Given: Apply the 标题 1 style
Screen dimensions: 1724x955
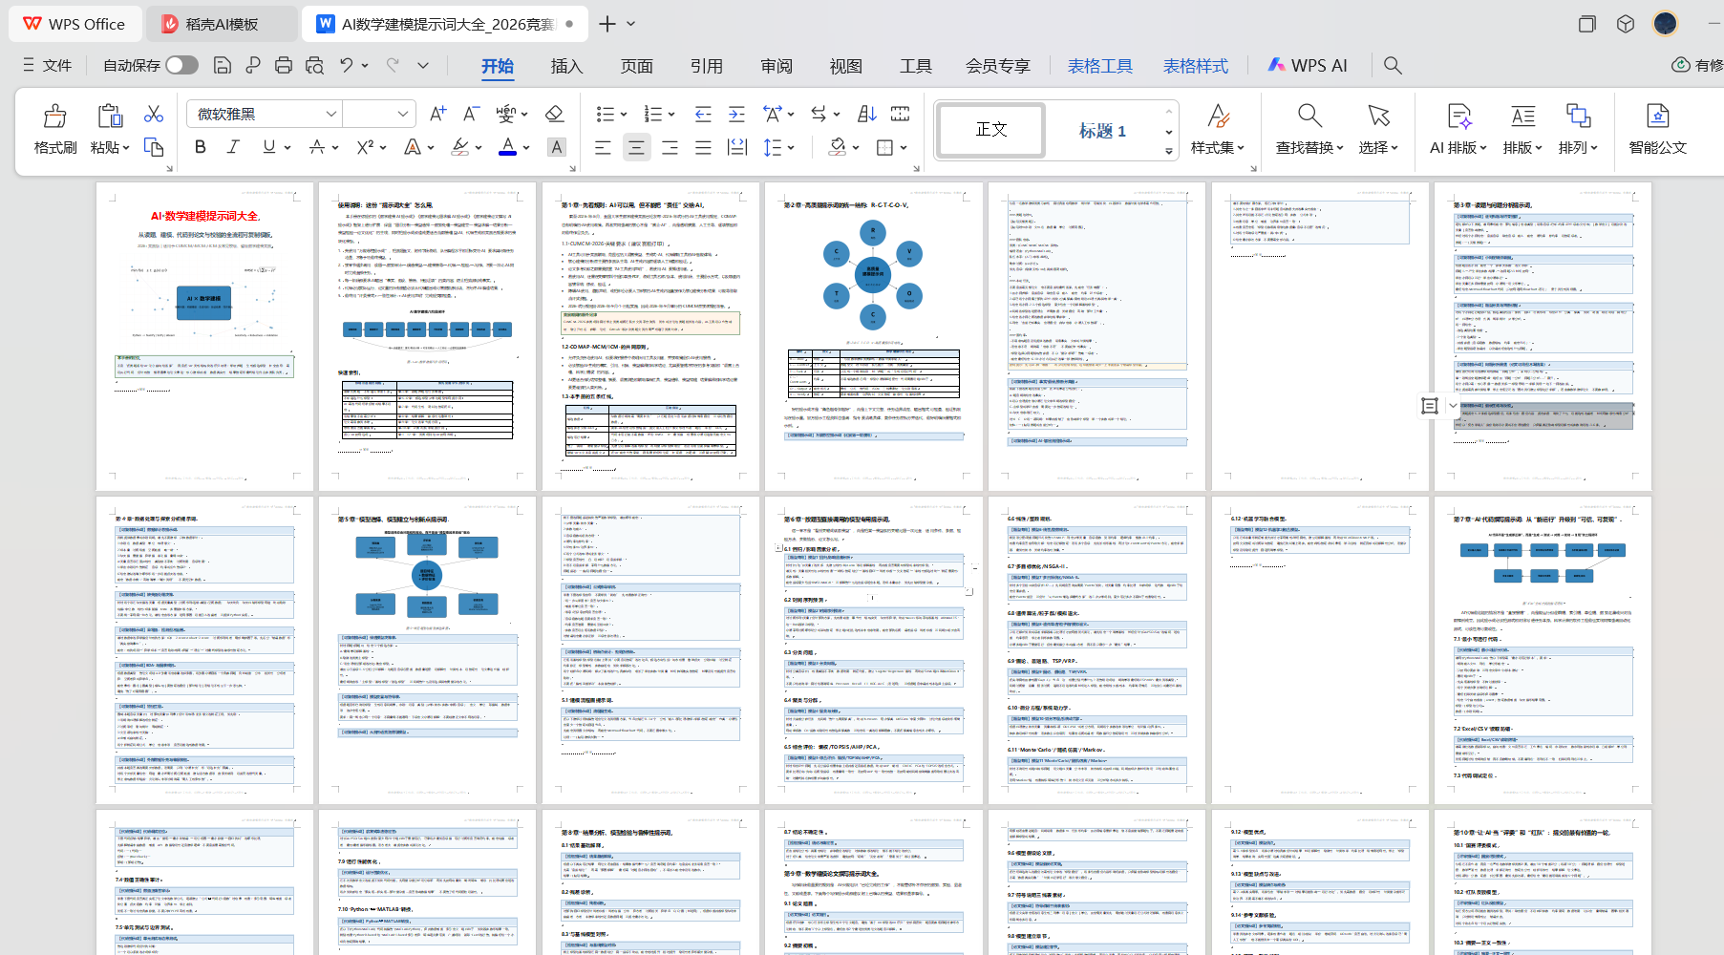Looking at the screenshot, I should (1102, 131).
